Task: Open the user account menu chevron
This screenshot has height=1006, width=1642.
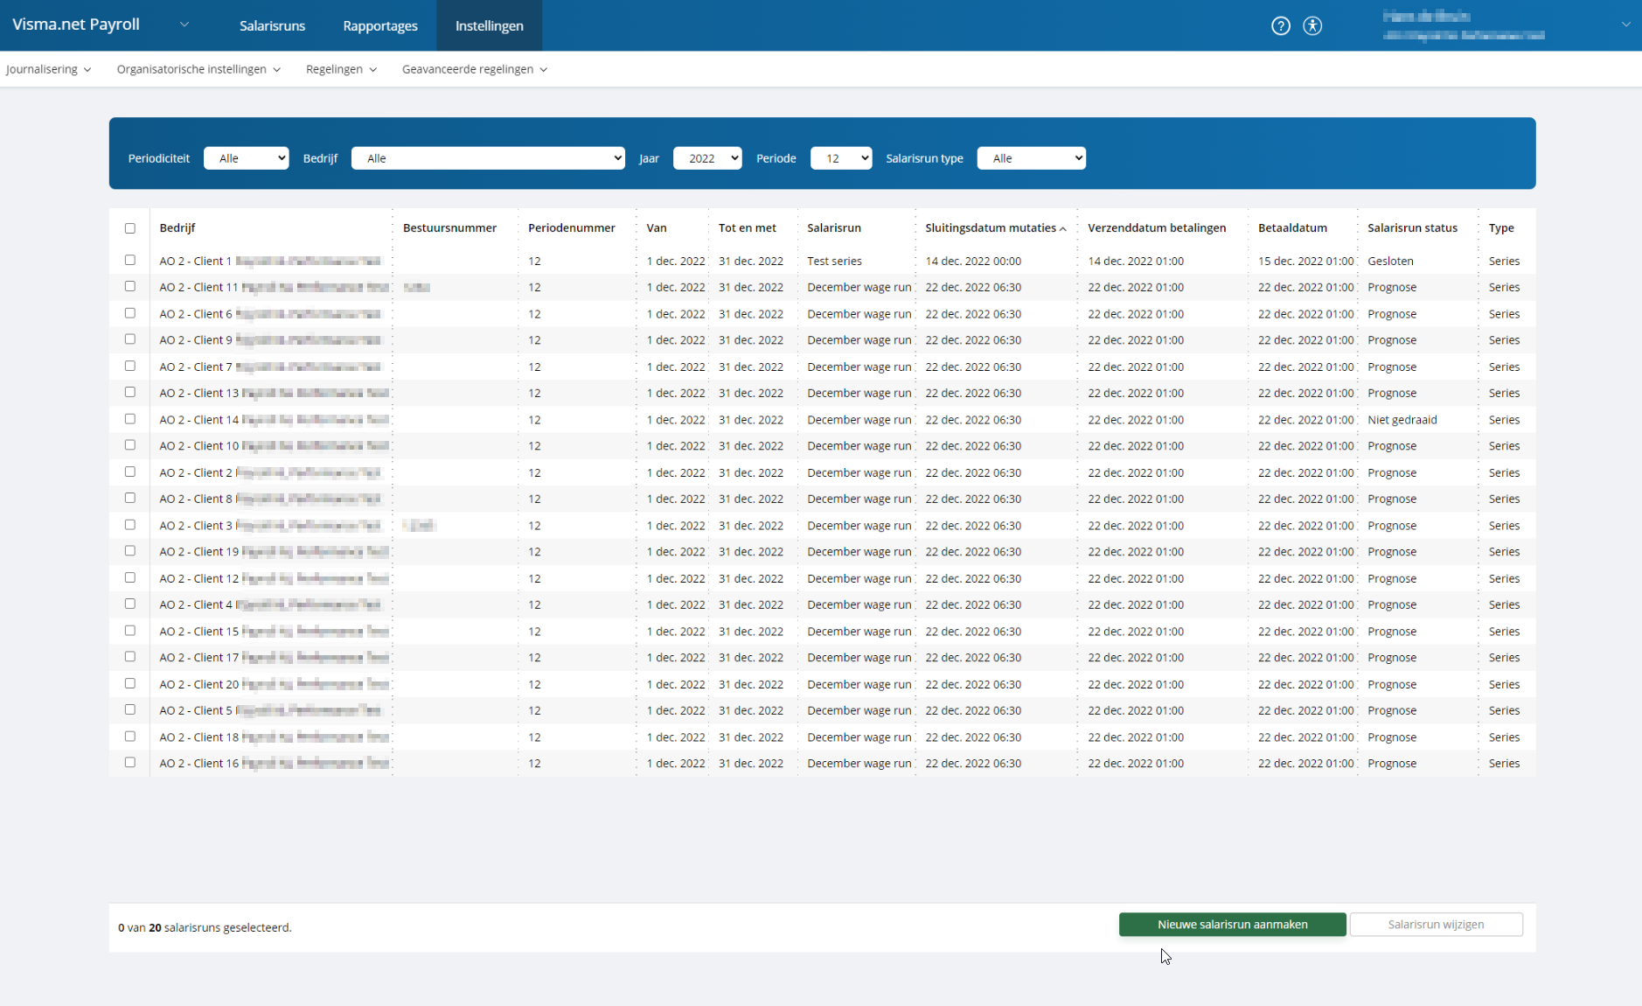Action: click(1625, 24)
